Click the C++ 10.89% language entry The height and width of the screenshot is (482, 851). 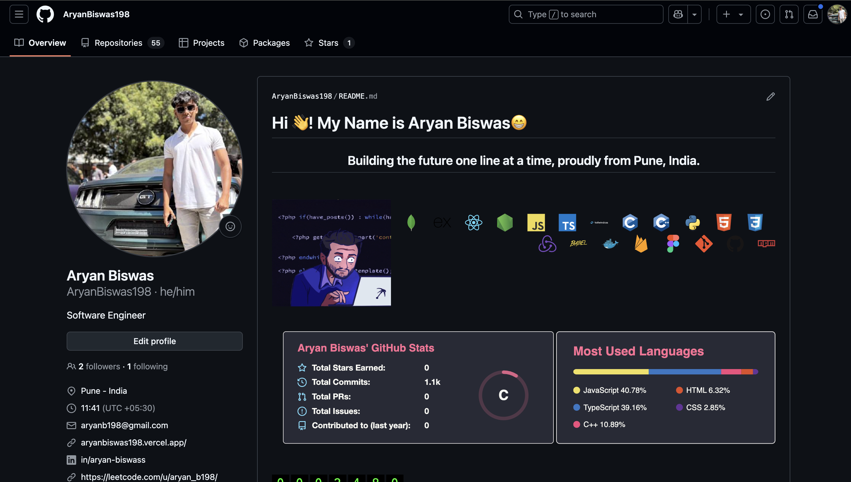click(599, 424)
